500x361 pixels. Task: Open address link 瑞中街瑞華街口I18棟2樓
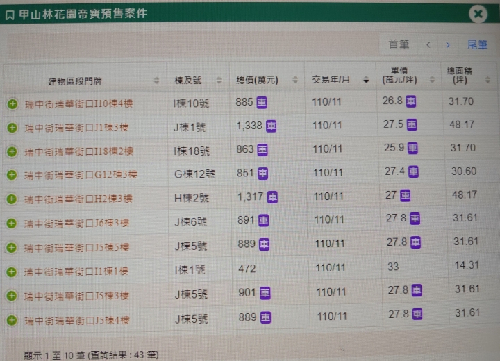point(78,151)
